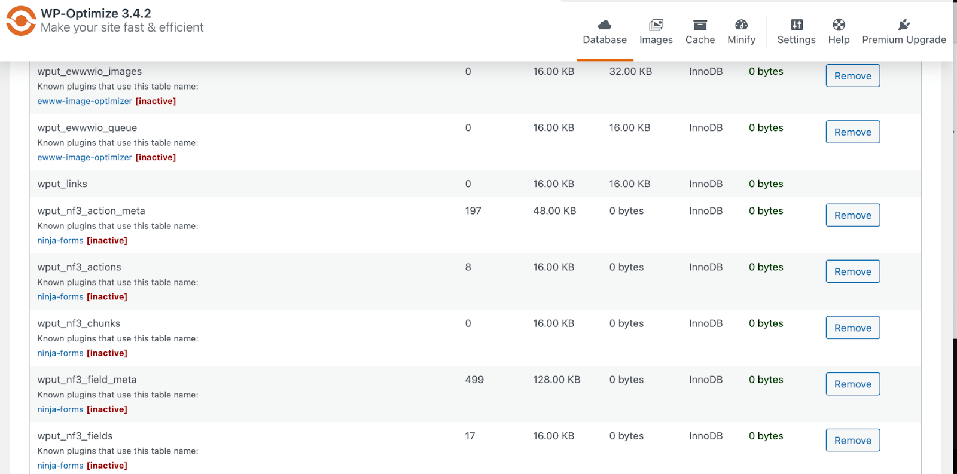This screenshot has width=957, height=474.
Task: Remove the wput_nf3_chunks table
Action: coord(852,328)
